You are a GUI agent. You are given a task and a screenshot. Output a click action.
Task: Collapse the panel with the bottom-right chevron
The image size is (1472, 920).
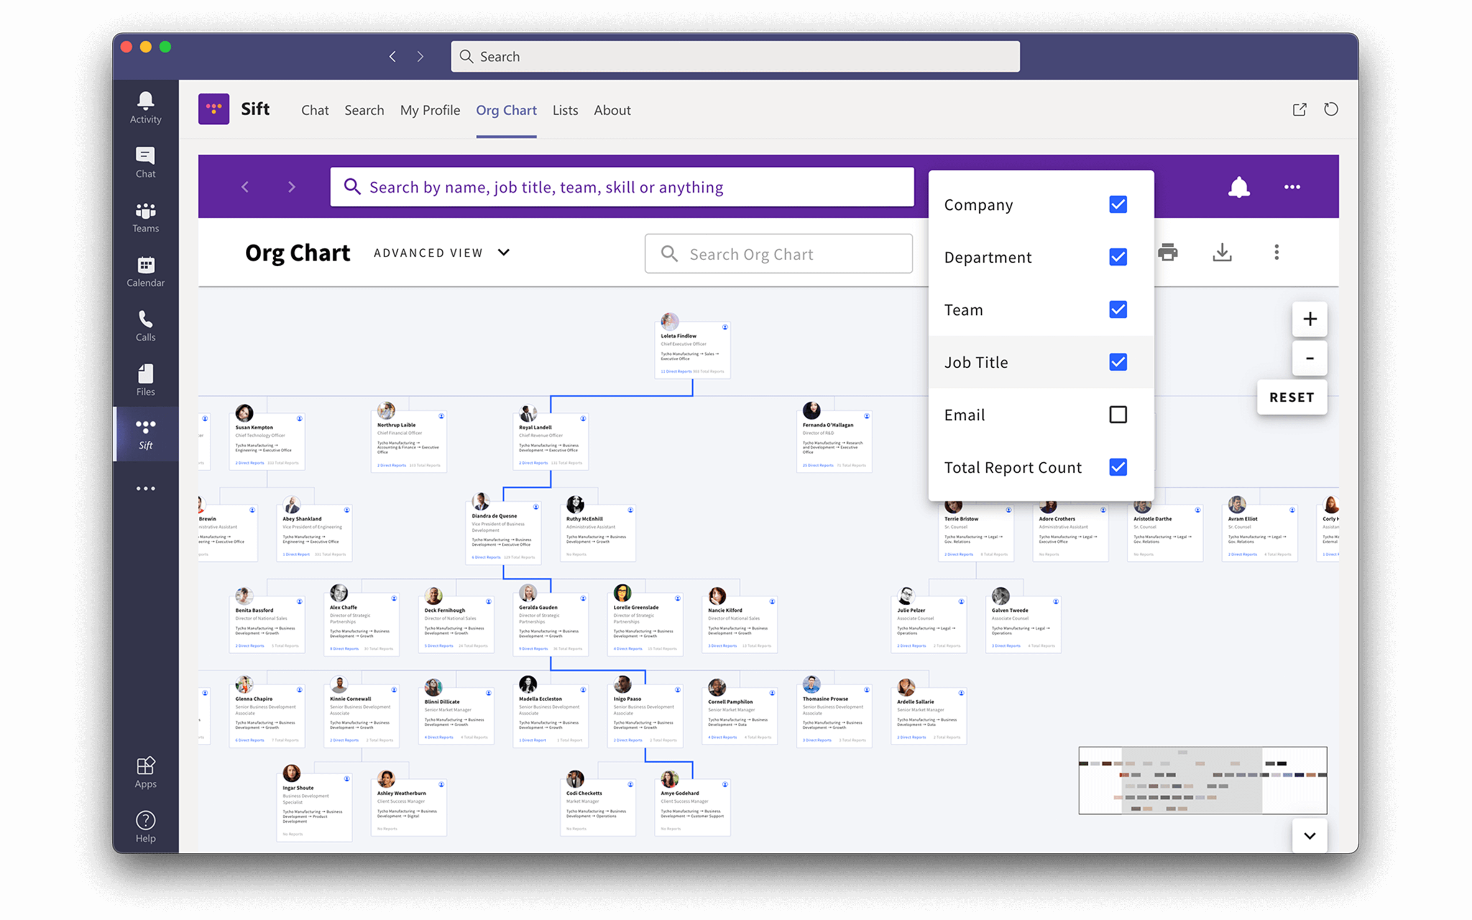(1310, 836)
